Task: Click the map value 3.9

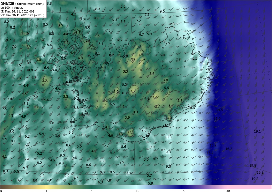Action: click(127, 118)
